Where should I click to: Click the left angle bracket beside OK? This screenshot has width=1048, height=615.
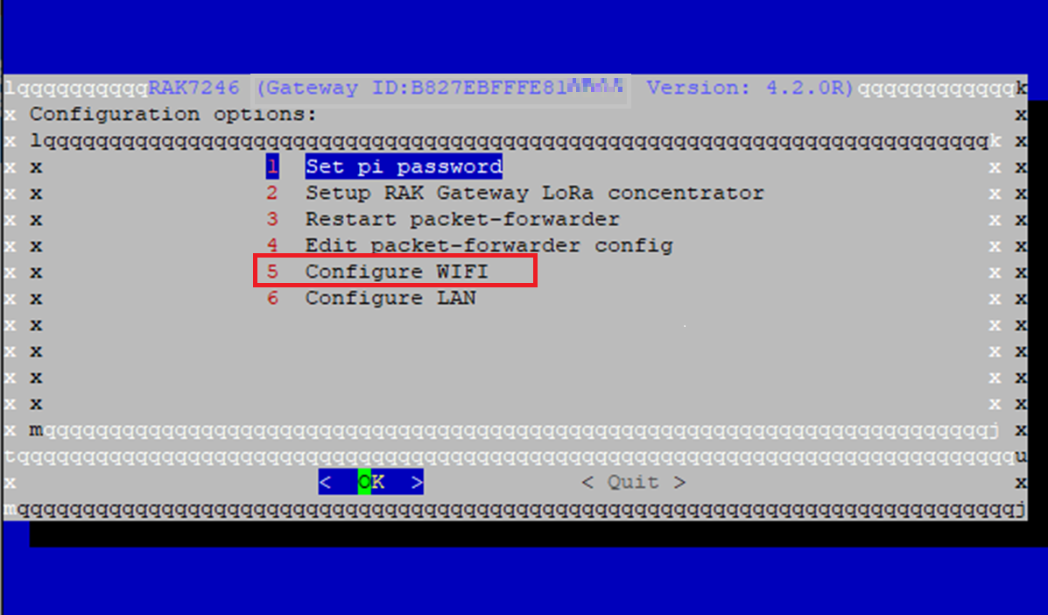(326, 482)
